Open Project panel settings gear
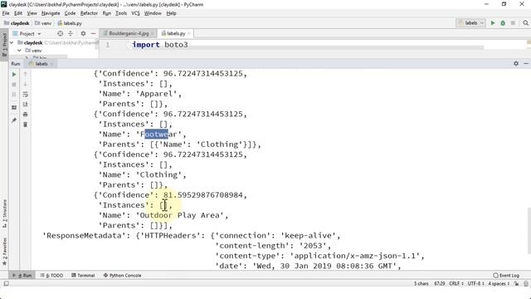Image resolution: width=531 pixels, height=299 pixels. pyautogui.click(x=83, y=33)
